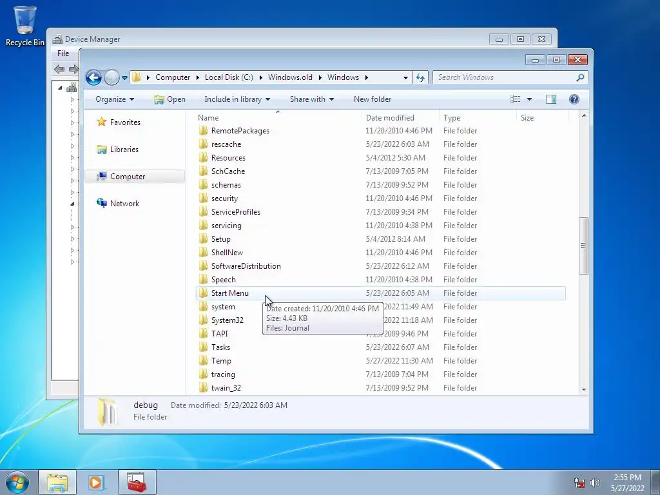This screenshot has width=660, height=495.
Task: Select the tracing folder name
Action: pyautogui.click(x=223, y=374)
